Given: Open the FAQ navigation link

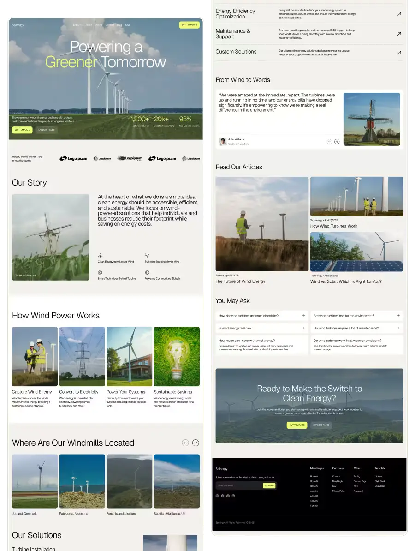Looking at the screenshot, I should click(x=128, y=25).
